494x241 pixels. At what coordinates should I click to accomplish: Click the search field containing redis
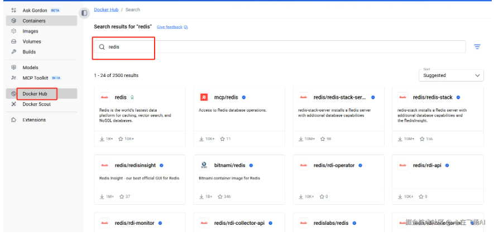280,47
